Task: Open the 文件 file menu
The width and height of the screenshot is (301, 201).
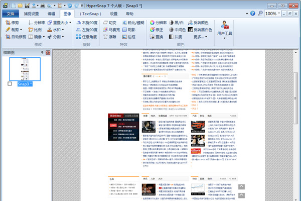Action: coord(11,14)
